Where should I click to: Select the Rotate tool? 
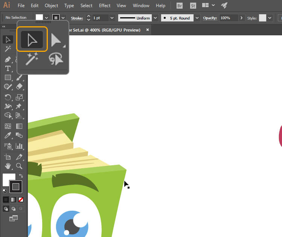coord(8,97)
